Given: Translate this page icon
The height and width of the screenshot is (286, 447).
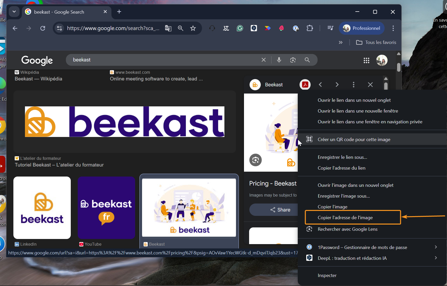Looking at the screenshot, I should point(168,28).
